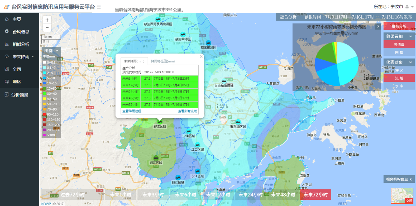
Task: Click the map zoom out minus button
Action: (47, 28)
